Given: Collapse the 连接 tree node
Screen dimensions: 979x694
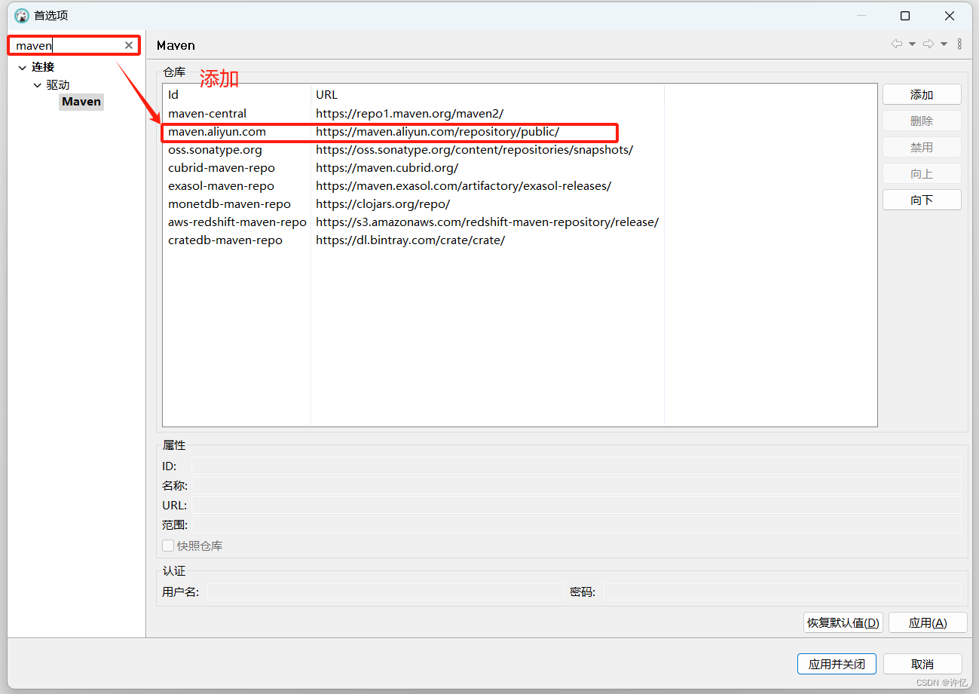Looking at the screenshot, I should pyautogui.click(x=23, y=68).
